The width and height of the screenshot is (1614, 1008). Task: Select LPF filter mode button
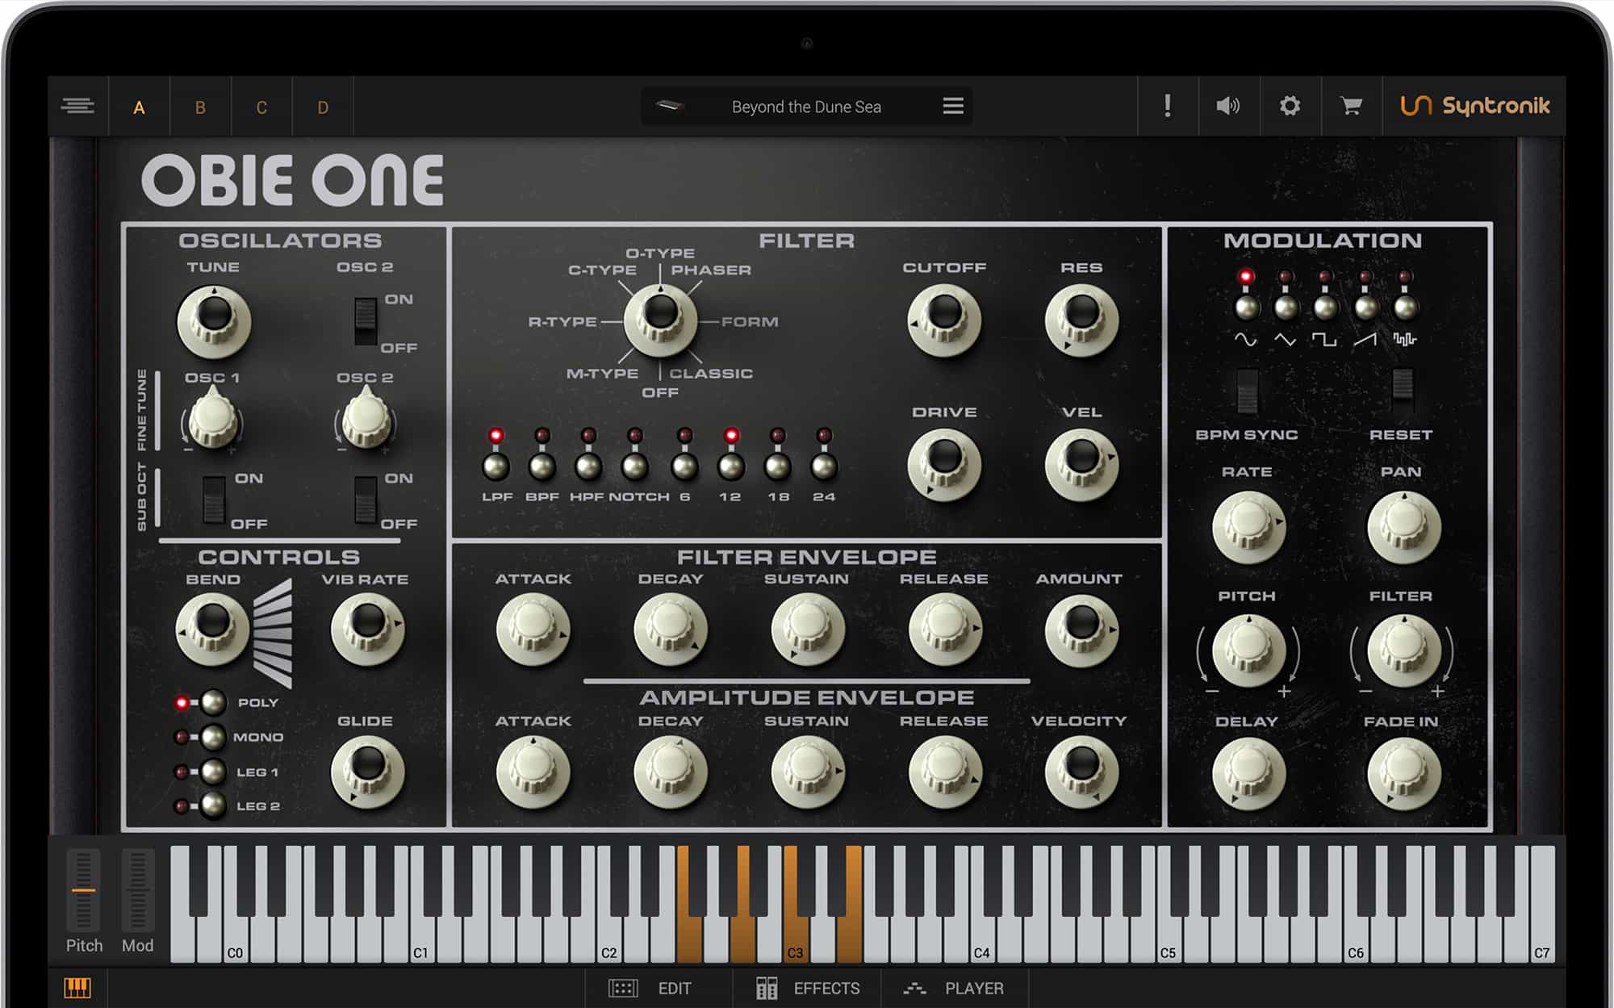495,466
